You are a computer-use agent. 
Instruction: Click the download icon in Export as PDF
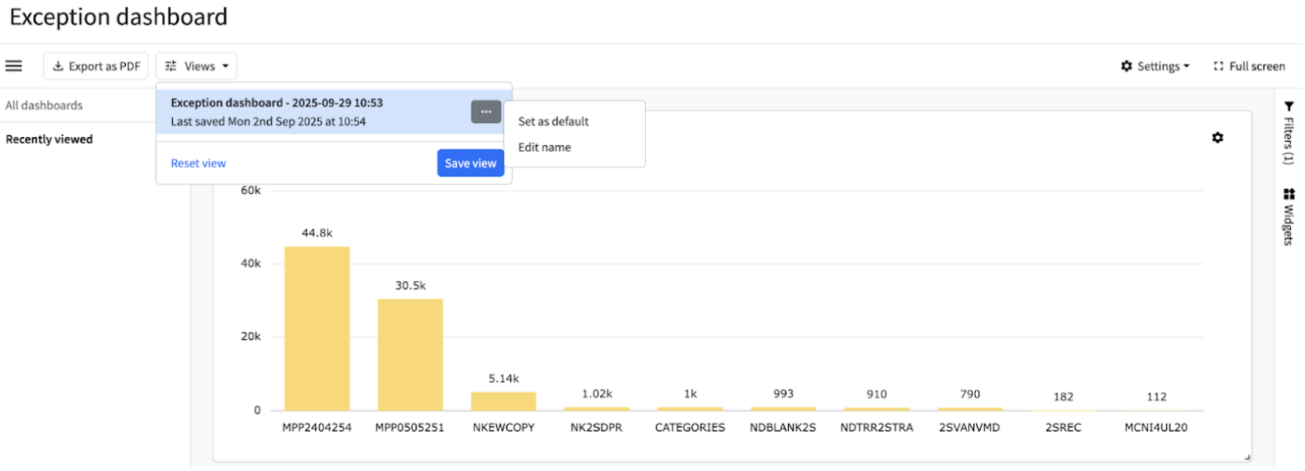click(x=58, y=66)
